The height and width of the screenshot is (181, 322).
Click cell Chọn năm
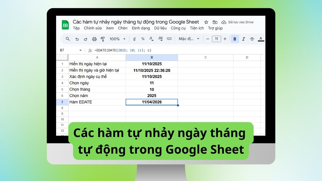click(x=97, y=96)
